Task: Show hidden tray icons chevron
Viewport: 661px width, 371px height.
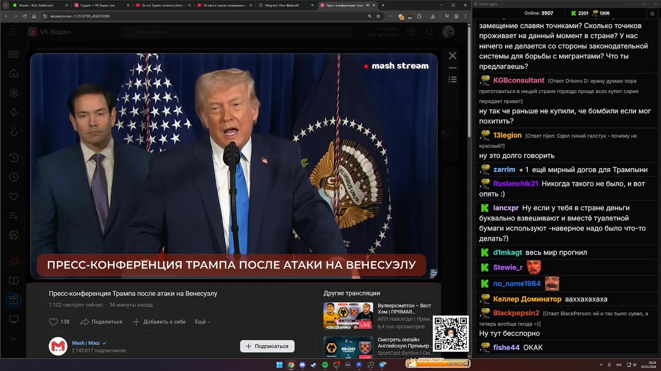Action: [x=601, y=365]
